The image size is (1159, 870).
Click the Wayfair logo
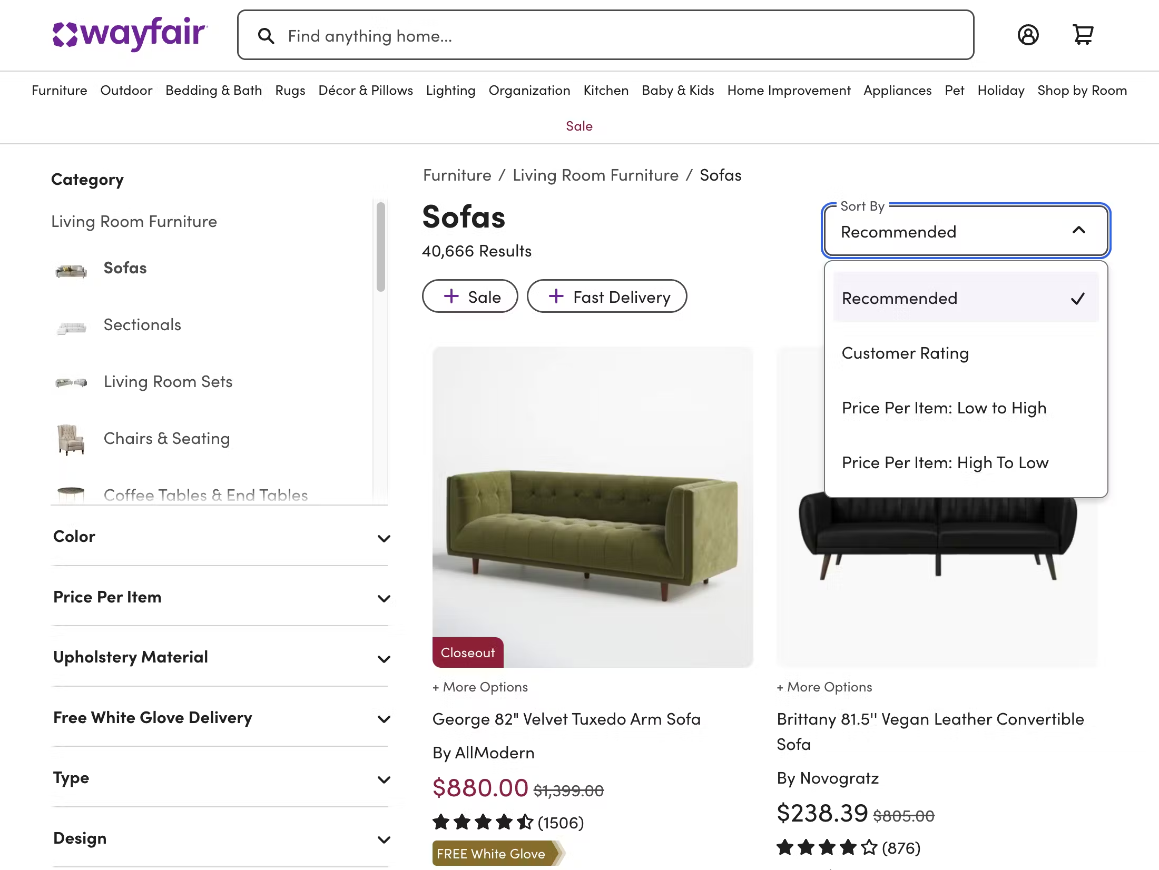(130, 34)
